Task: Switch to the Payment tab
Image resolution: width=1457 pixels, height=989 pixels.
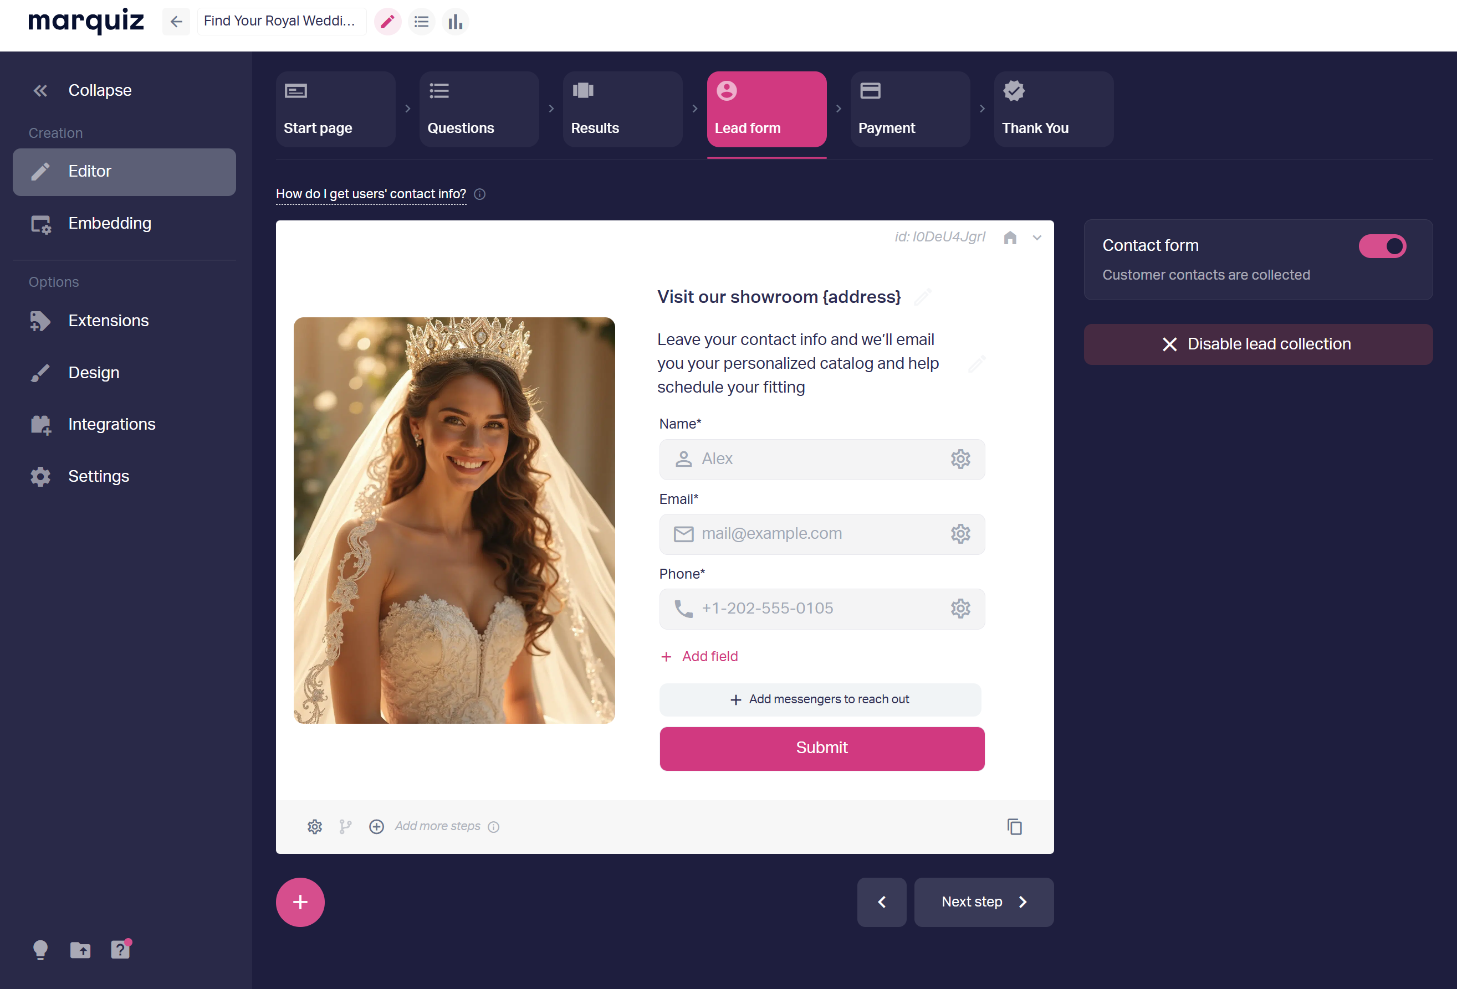Action: (x=909, y=109)
